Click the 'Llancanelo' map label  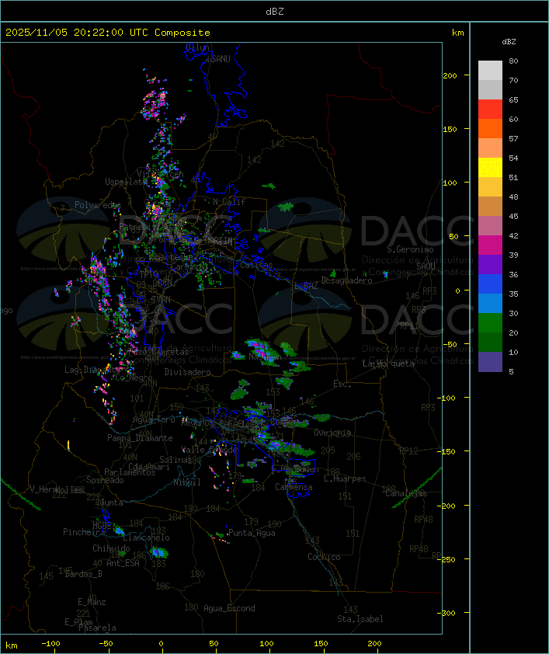pyautogui.click(x=146, y=537)
